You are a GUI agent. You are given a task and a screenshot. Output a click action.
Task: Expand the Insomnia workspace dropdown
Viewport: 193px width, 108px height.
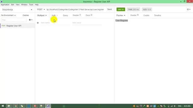pyautogui.click(x=17, y=10)
